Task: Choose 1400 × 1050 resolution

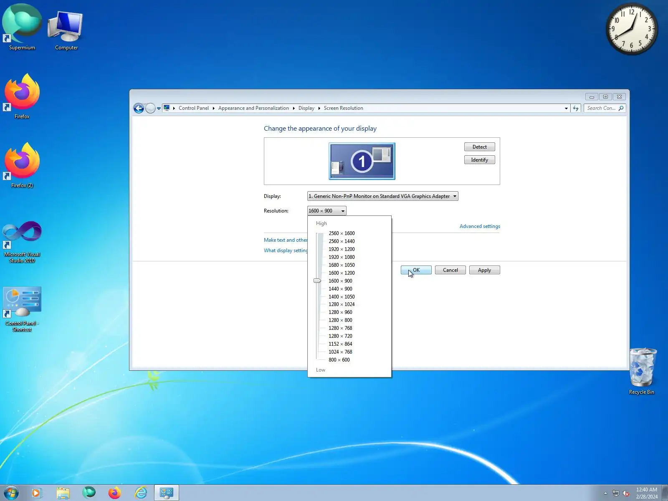Action: [x=342, y=297]
